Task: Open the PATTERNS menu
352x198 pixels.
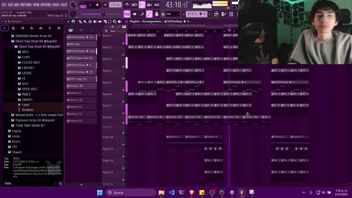Action: click(x=26, y=5)
